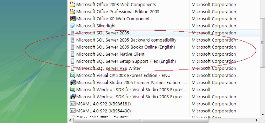Click Microsoft Corporation publisher for Silverlight row

point(214,26)
